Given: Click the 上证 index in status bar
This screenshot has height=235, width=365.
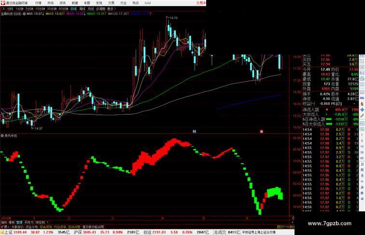Looking at the screenshot, I should (8, 232).
